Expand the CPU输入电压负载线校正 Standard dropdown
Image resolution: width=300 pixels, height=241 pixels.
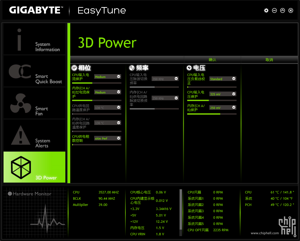[x=223, y=79]
